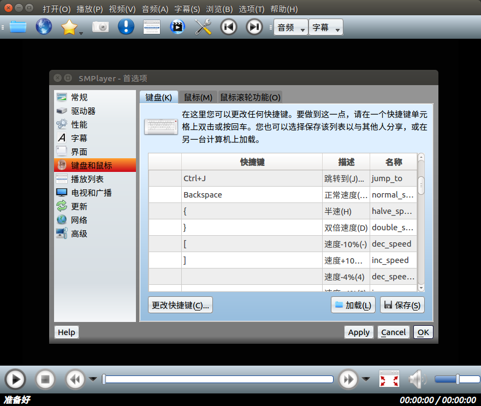Viewport: 481px width, 406px height.
Task: Open the 字幕(S) menu
Action: point(187,9)
